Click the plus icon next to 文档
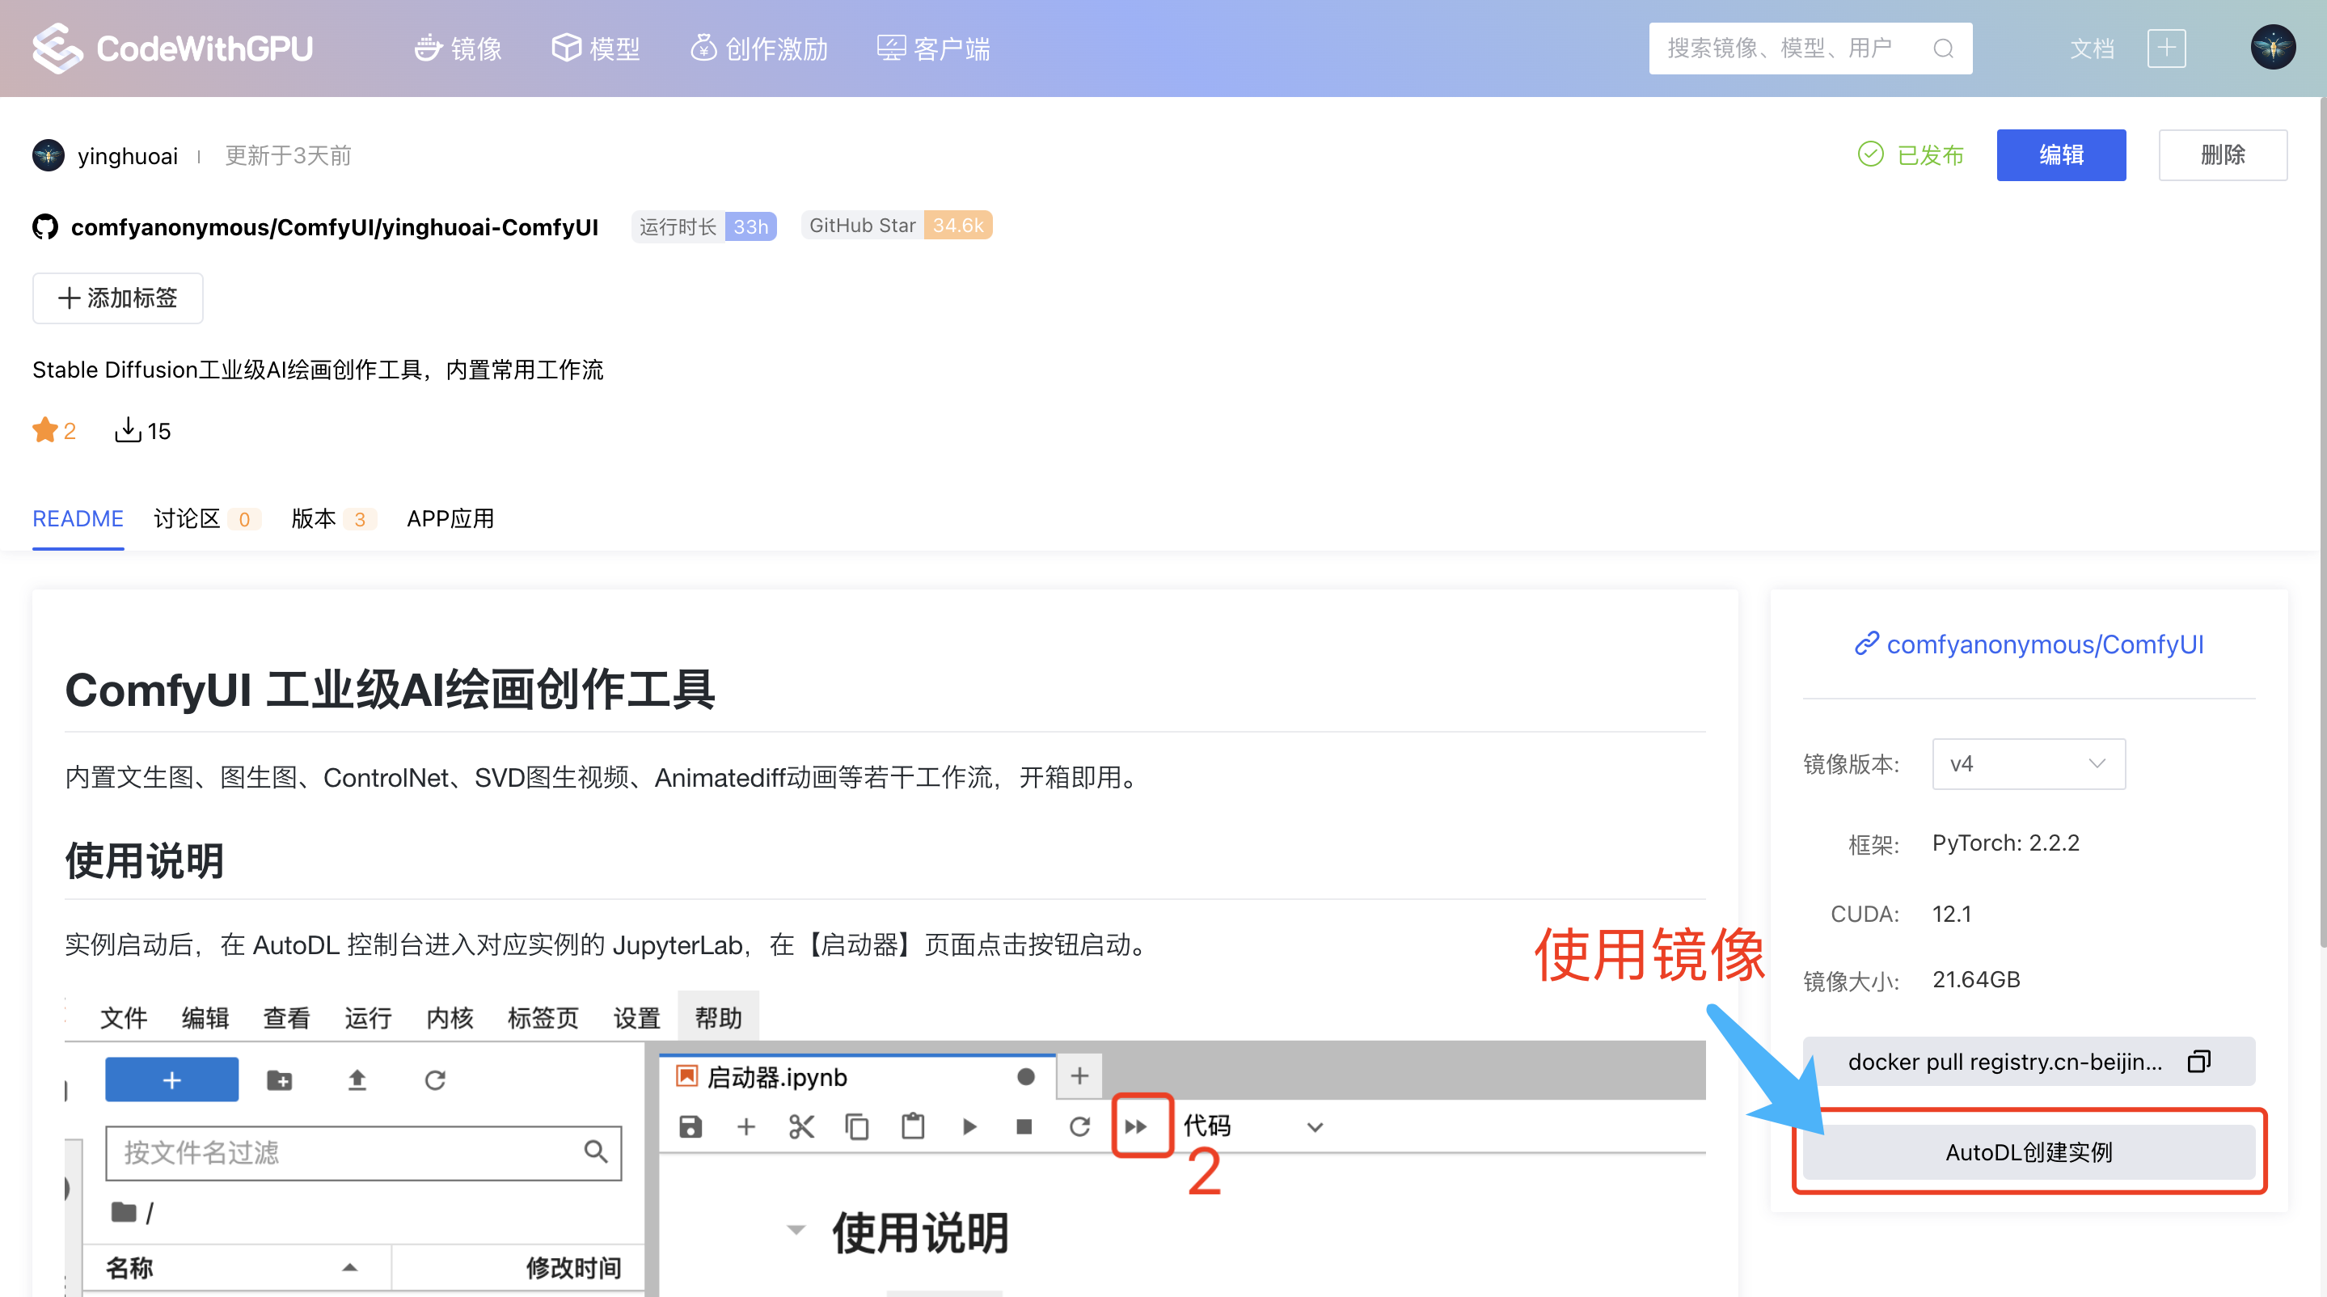 tap(2165, 48)
